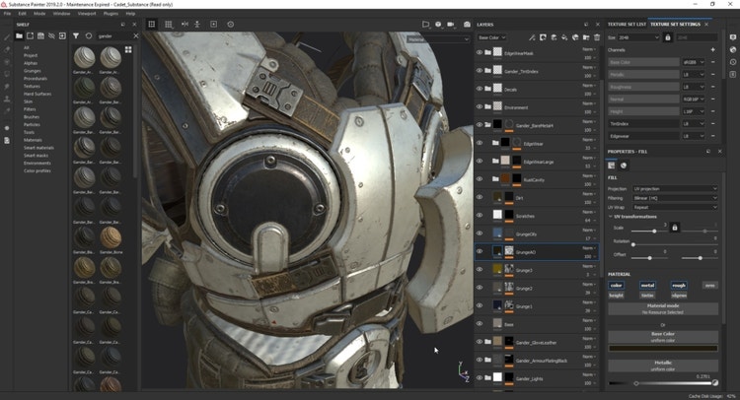Click the add fill layer bucket icon
Image resolution: width=740 pixels, height=400 pixels.
point(563,37)
